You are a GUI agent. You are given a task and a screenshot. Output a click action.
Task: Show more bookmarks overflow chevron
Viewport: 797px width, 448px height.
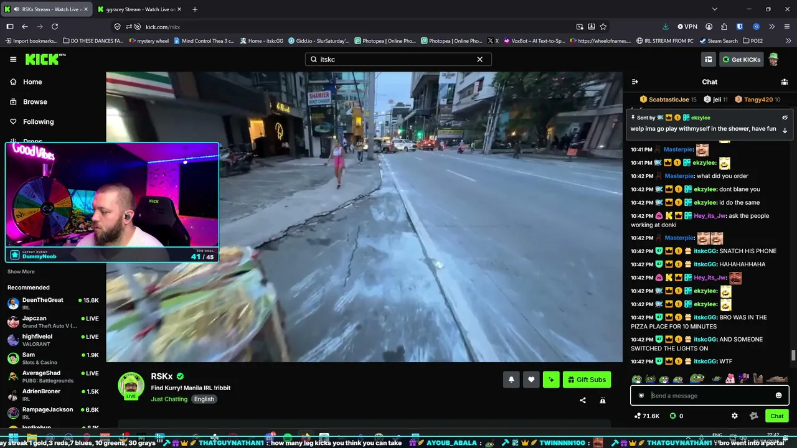[787, 41]
